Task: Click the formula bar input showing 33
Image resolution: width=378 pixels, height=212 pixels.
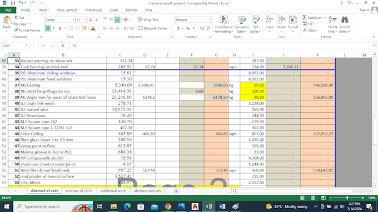Action: [221, 46]
